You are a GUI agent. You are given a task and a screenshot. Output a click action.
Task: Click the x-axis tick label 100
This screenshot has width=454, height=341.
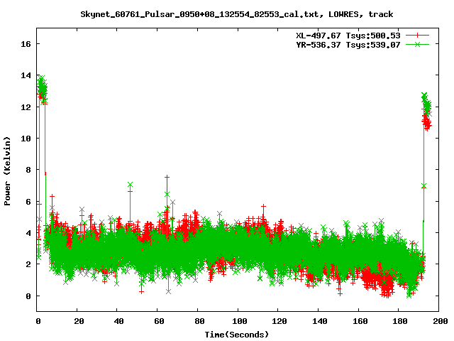pos(240,321)
